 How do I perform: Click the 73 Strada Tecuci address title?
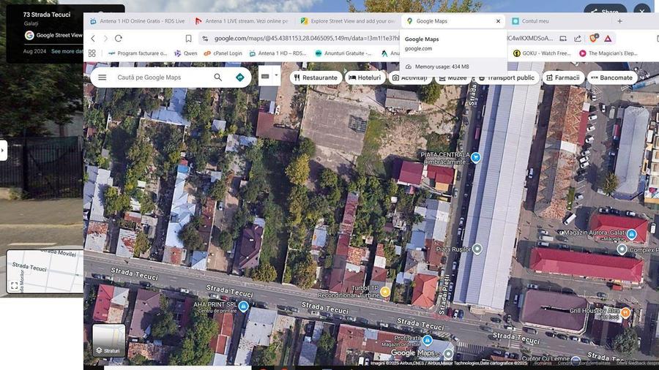[x=47, y=15]
